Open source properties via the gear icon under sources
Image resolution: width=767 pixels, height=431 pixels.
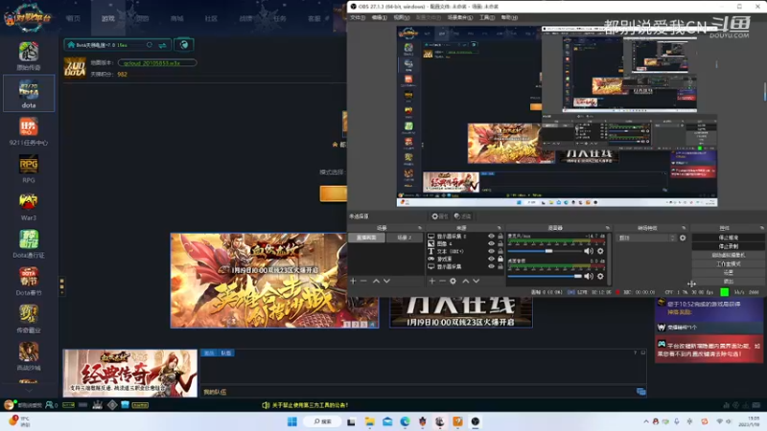coord(453,281)
